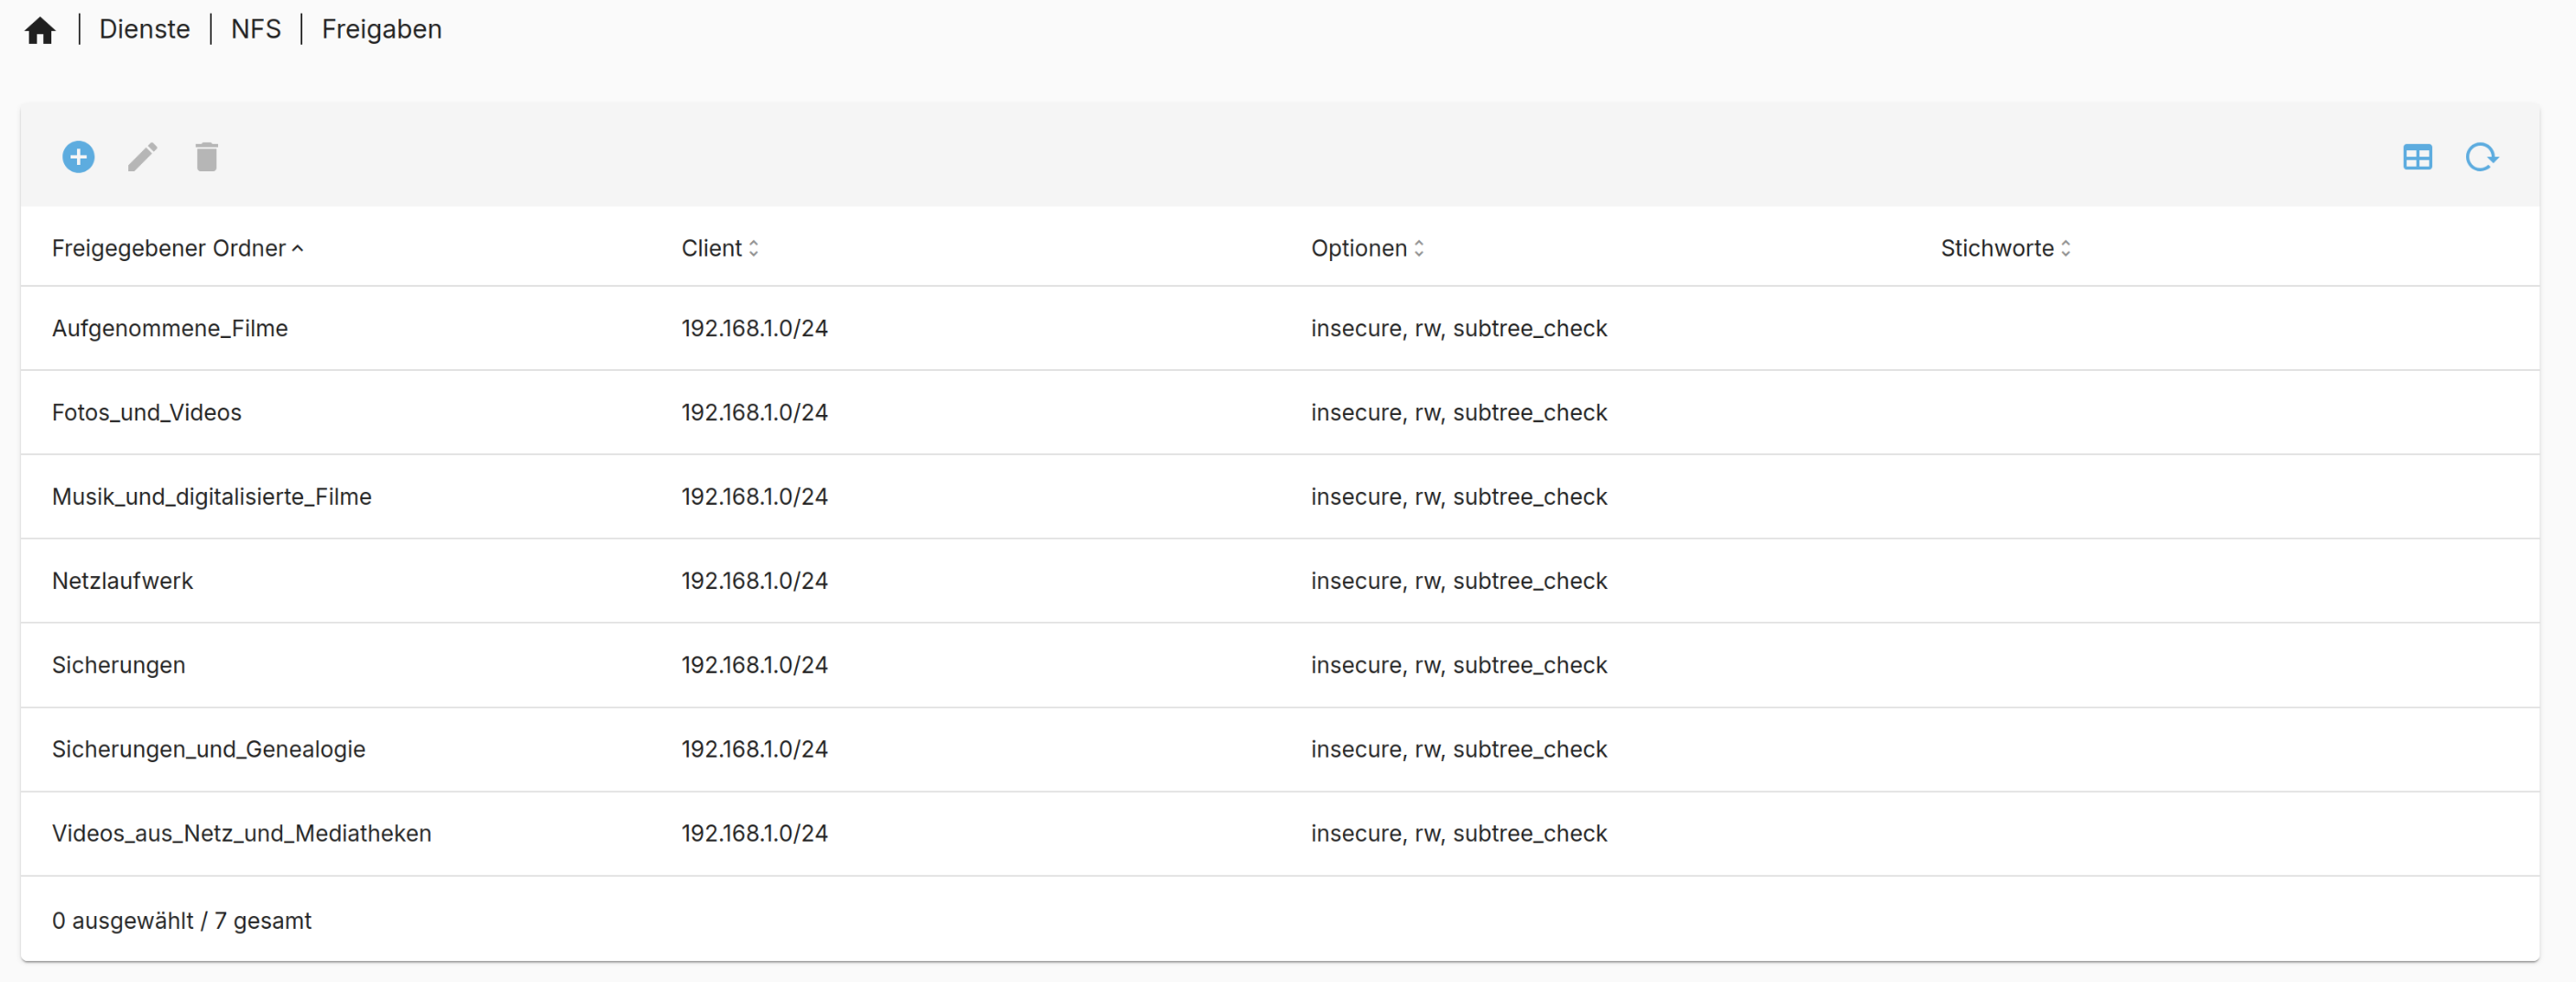Go to NFS breadcrumb link

pos(256,30)
